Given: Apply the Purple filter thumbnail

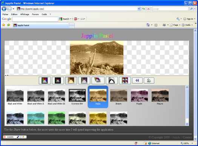Looking at the screenshot, I should coord(139,97).
